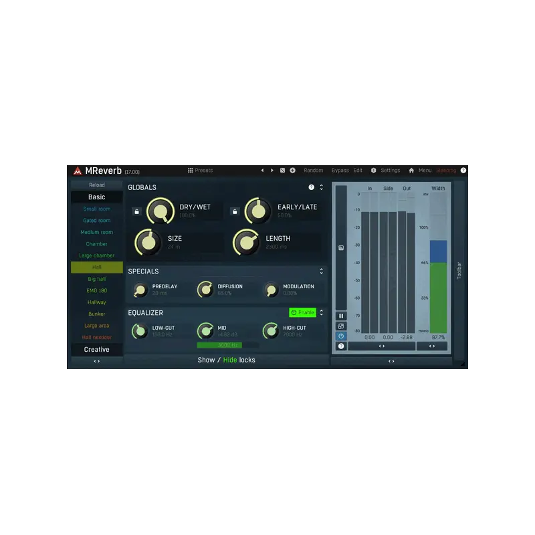Select the Big hall preset

[x=97, y=279]
